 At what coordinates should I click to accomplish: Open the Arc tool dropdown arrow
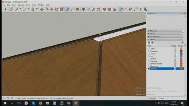tap(29, 9)
